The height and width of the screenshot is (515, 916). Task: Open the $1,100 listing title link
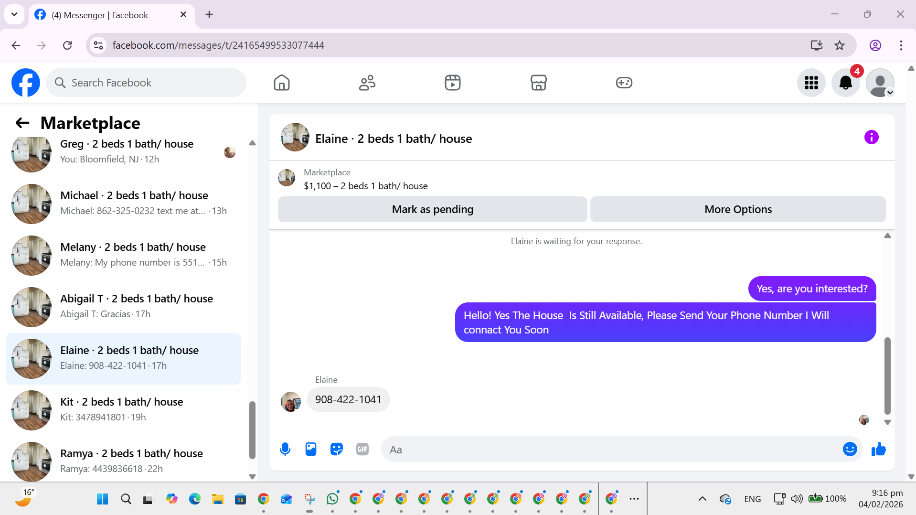pos(365,186)
